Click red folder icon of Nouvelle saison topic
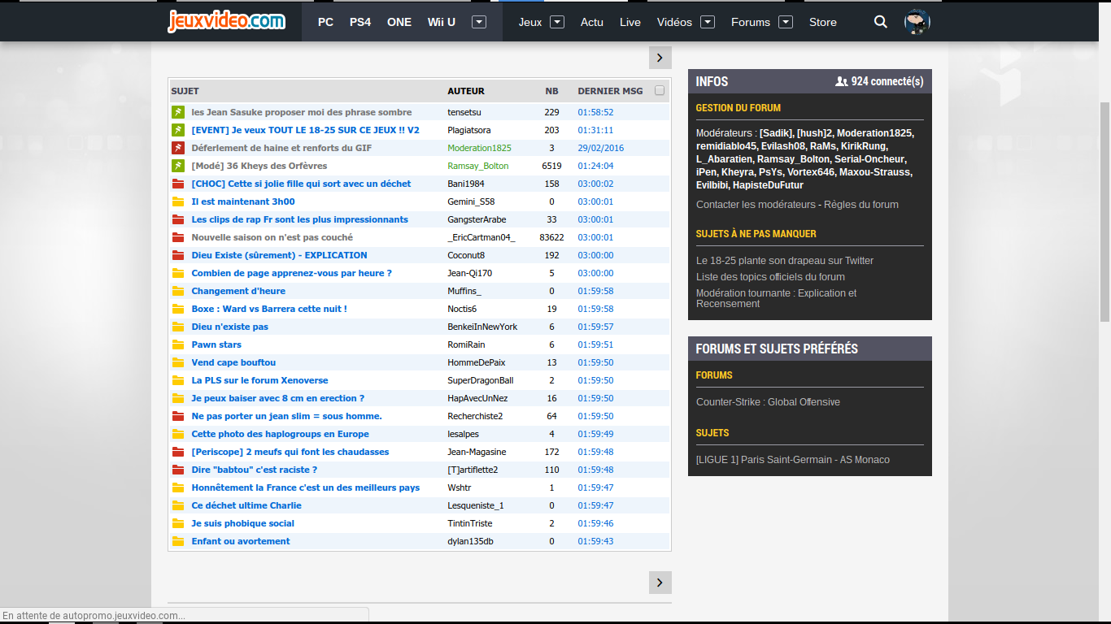 tap(178, 237)
